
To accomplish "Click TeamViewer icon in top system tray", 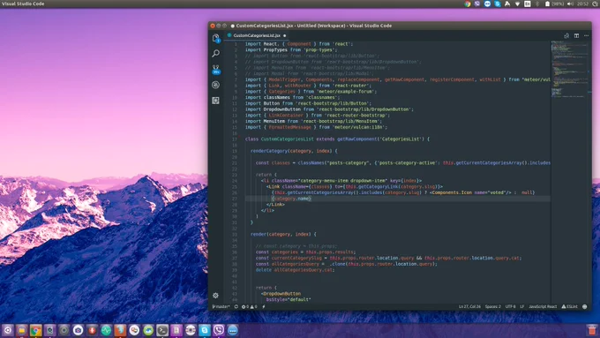I will 487,4.
